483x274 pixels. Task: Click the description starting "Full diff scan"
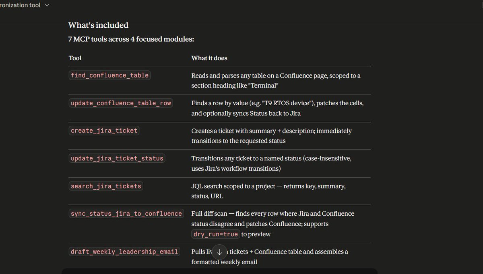coord(273,224)
